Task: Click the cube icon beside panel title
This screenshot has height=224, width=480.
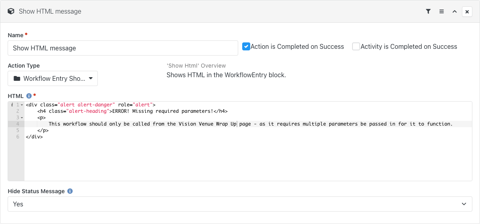Action: [x=11, y=12]
